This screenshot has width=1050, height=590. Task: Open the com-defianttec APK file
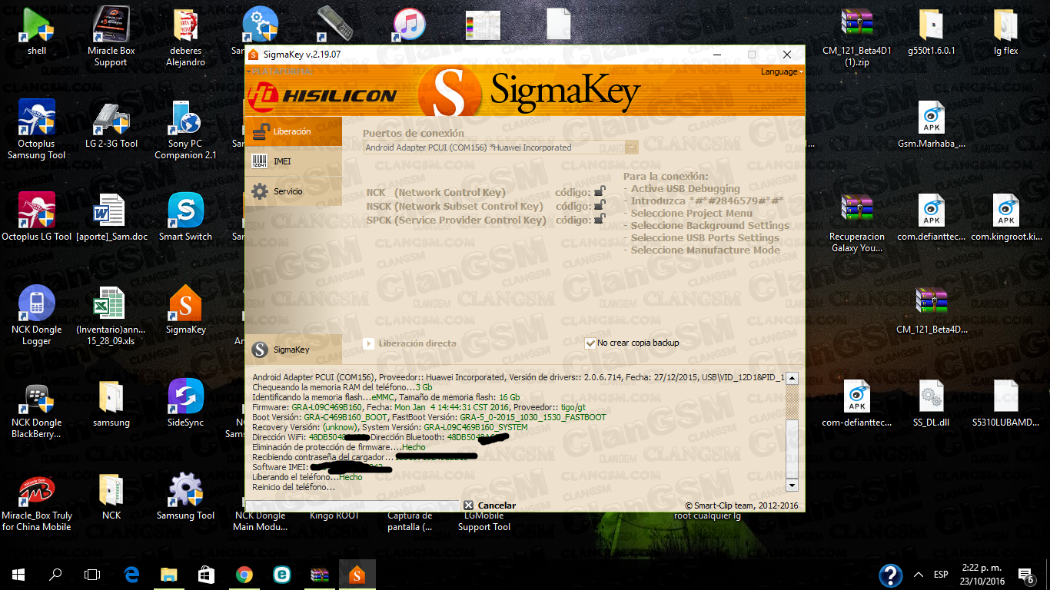857,403
